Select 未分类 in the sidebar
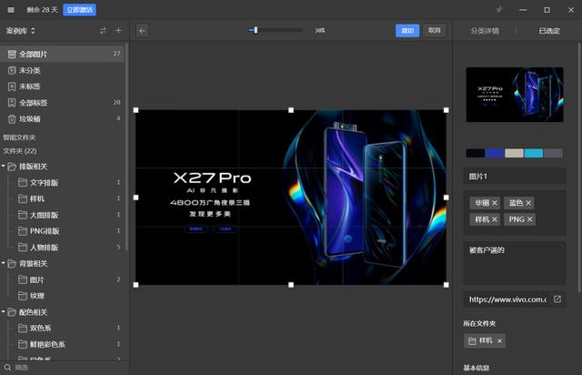This screenshot has height=375, width=582. pos(63,70)
